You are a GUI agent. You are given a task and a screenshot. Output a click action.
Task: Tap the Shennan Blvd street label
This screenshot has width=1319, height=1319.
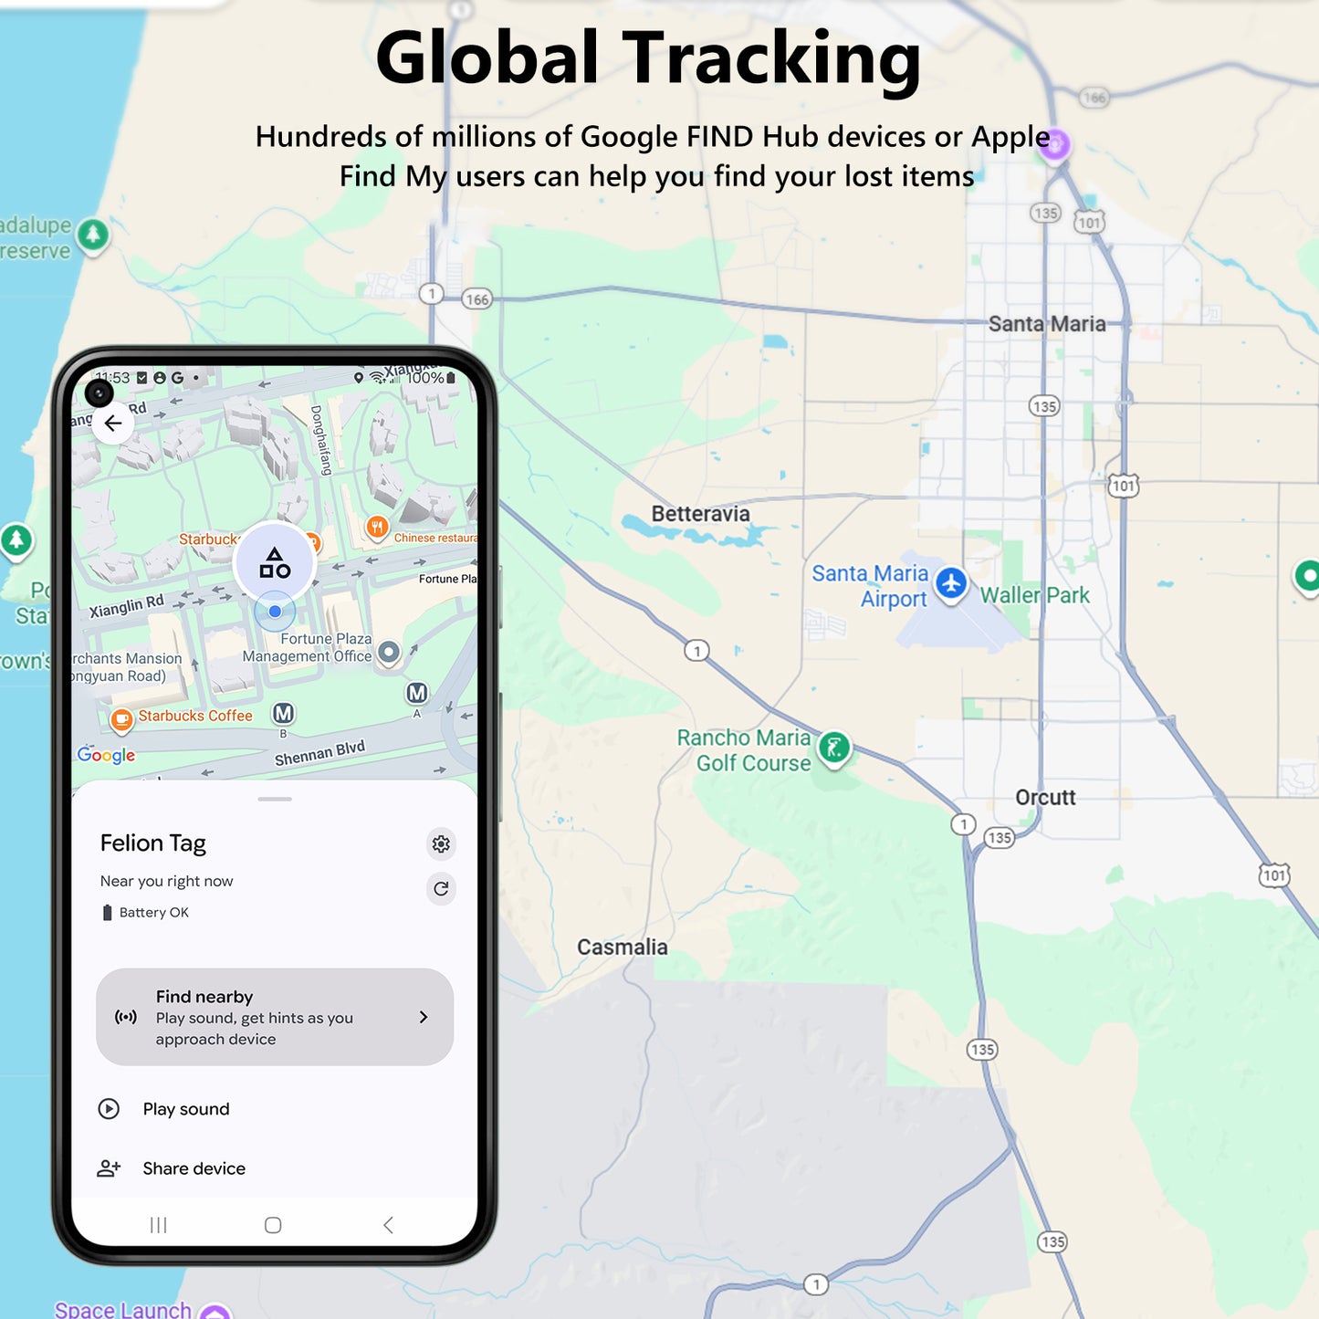(320, 753)
